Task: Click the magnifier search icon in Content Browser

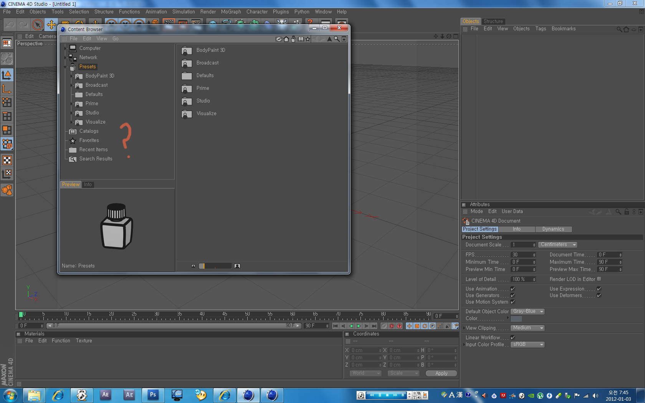Action: click(x=337, y=39)
